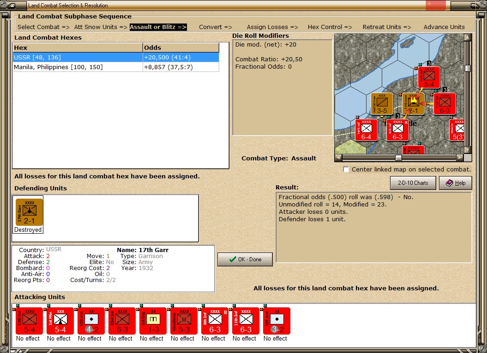Select the 11th Inf 6-3 attacking unit
The image size is (487, 353).
246,321
